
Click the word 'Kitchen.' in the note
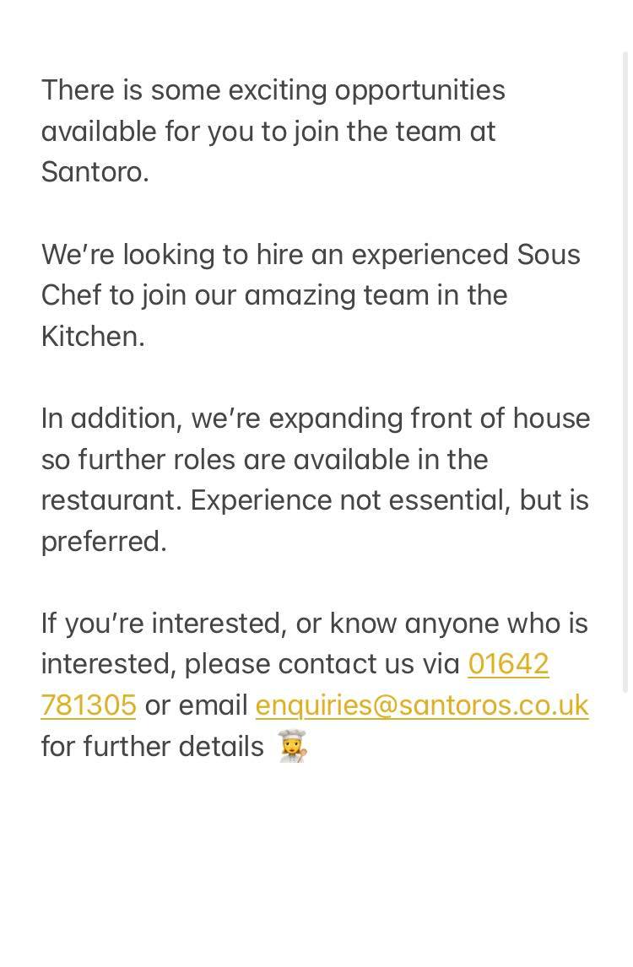[93, 336]
